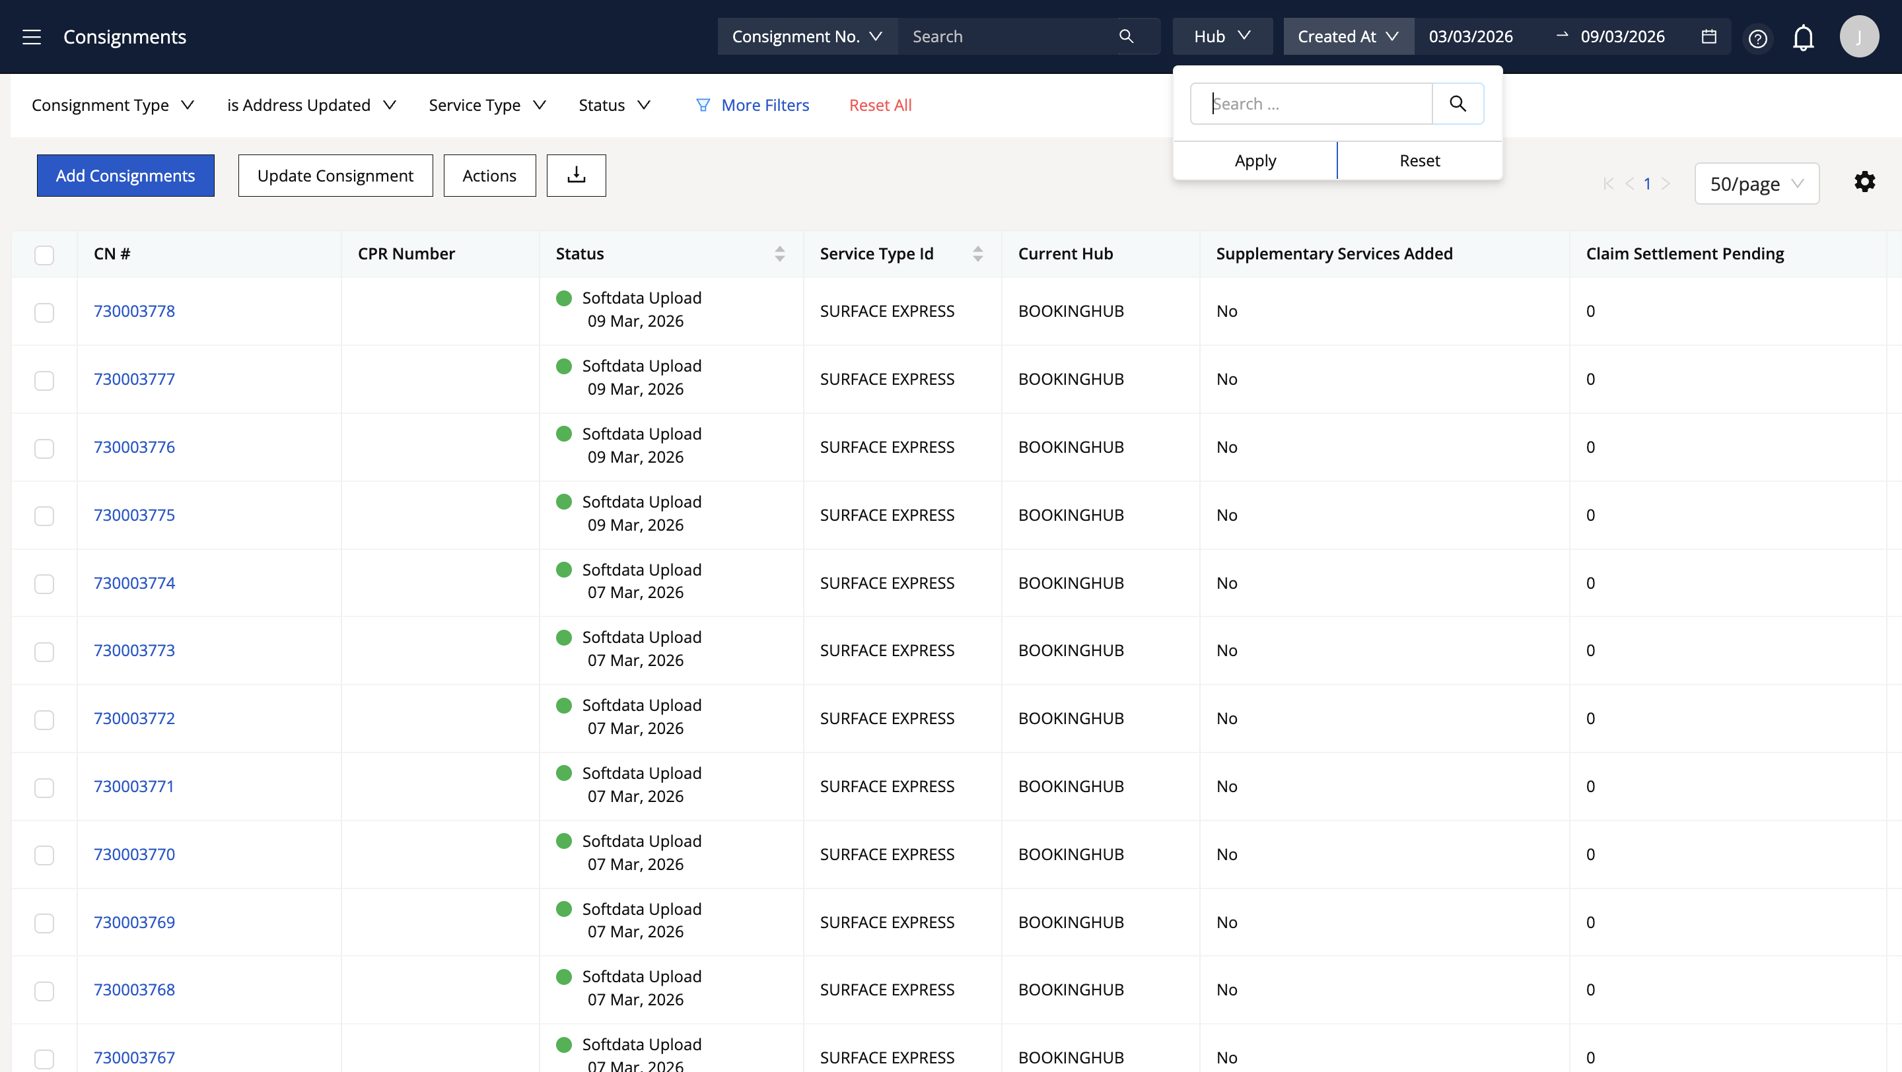Open the date range calendar icon
The image size is (1902, 1072).
click(x=1708, y=37)
